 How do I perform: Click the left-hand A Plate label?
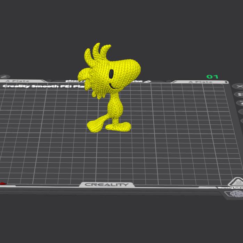(x=17, y=81)
